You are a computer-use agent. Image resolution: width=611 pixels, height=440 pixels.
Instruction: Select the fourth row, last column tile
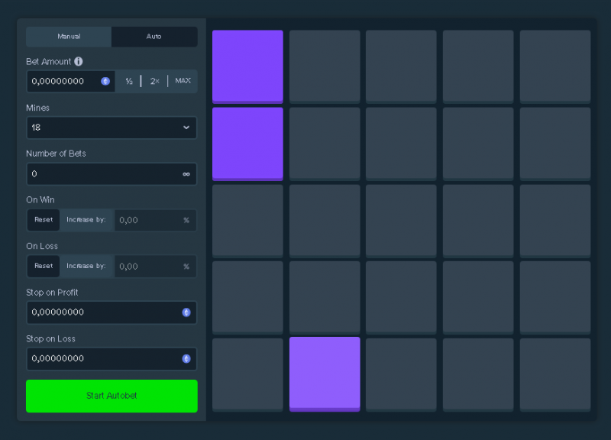(x=555, y=297)
